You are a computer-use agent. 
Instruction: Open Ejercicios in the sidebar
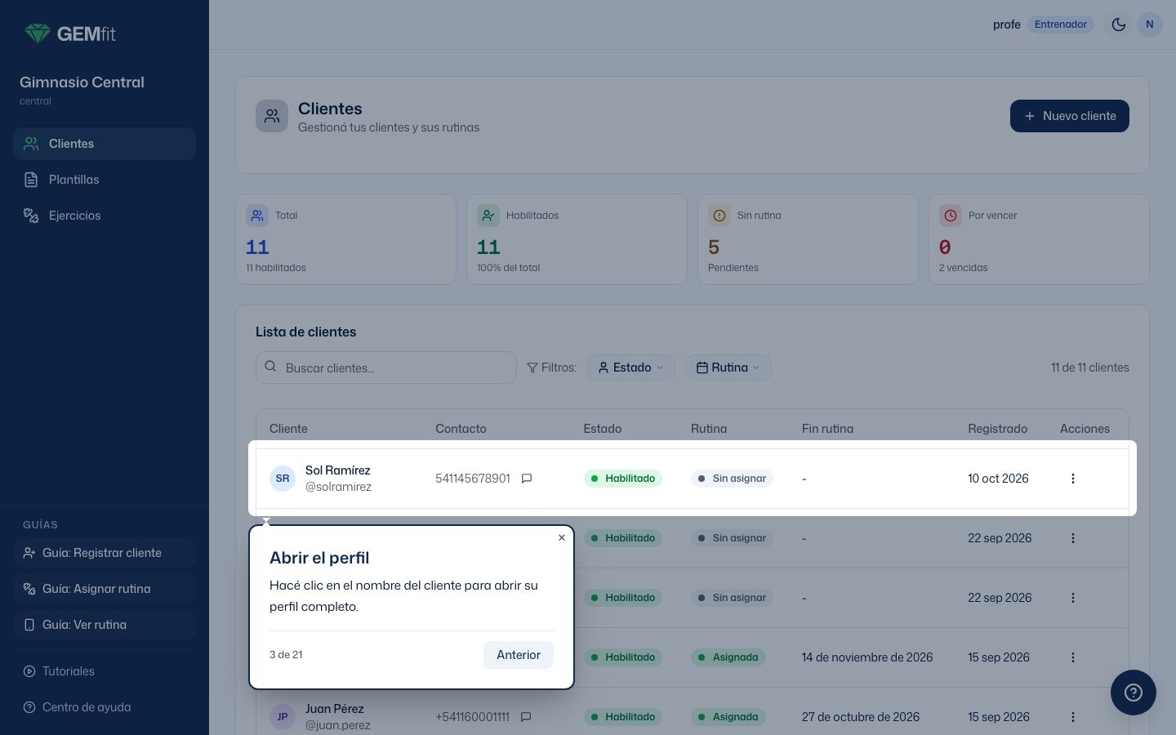[x=105, y=216]
